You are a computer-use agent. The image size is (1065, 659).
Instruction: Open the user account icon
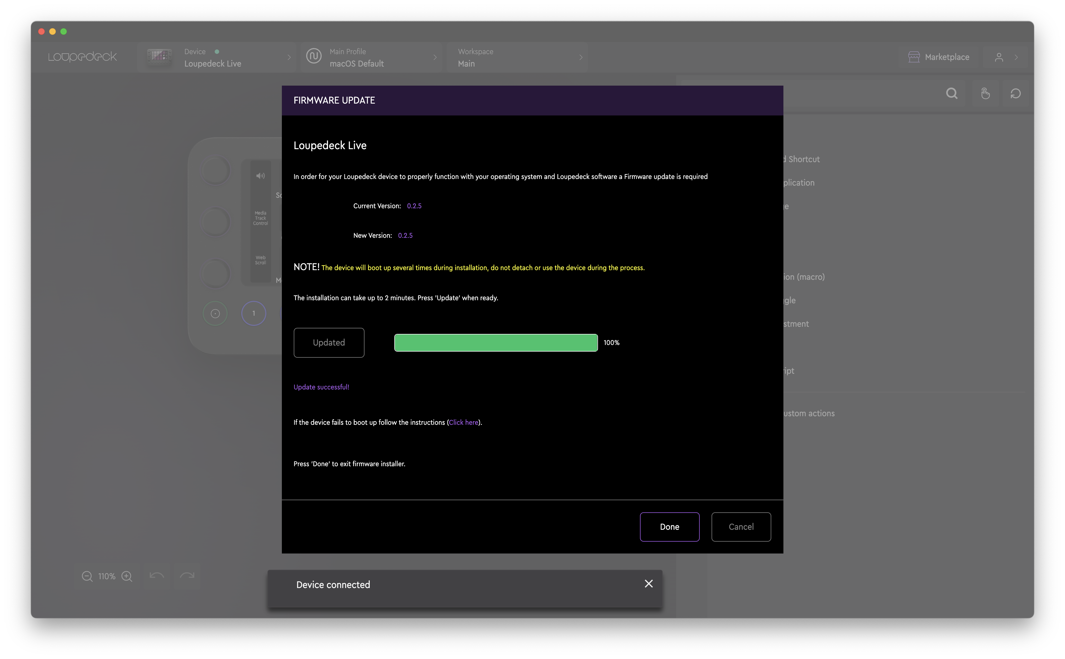coord(999,57)
